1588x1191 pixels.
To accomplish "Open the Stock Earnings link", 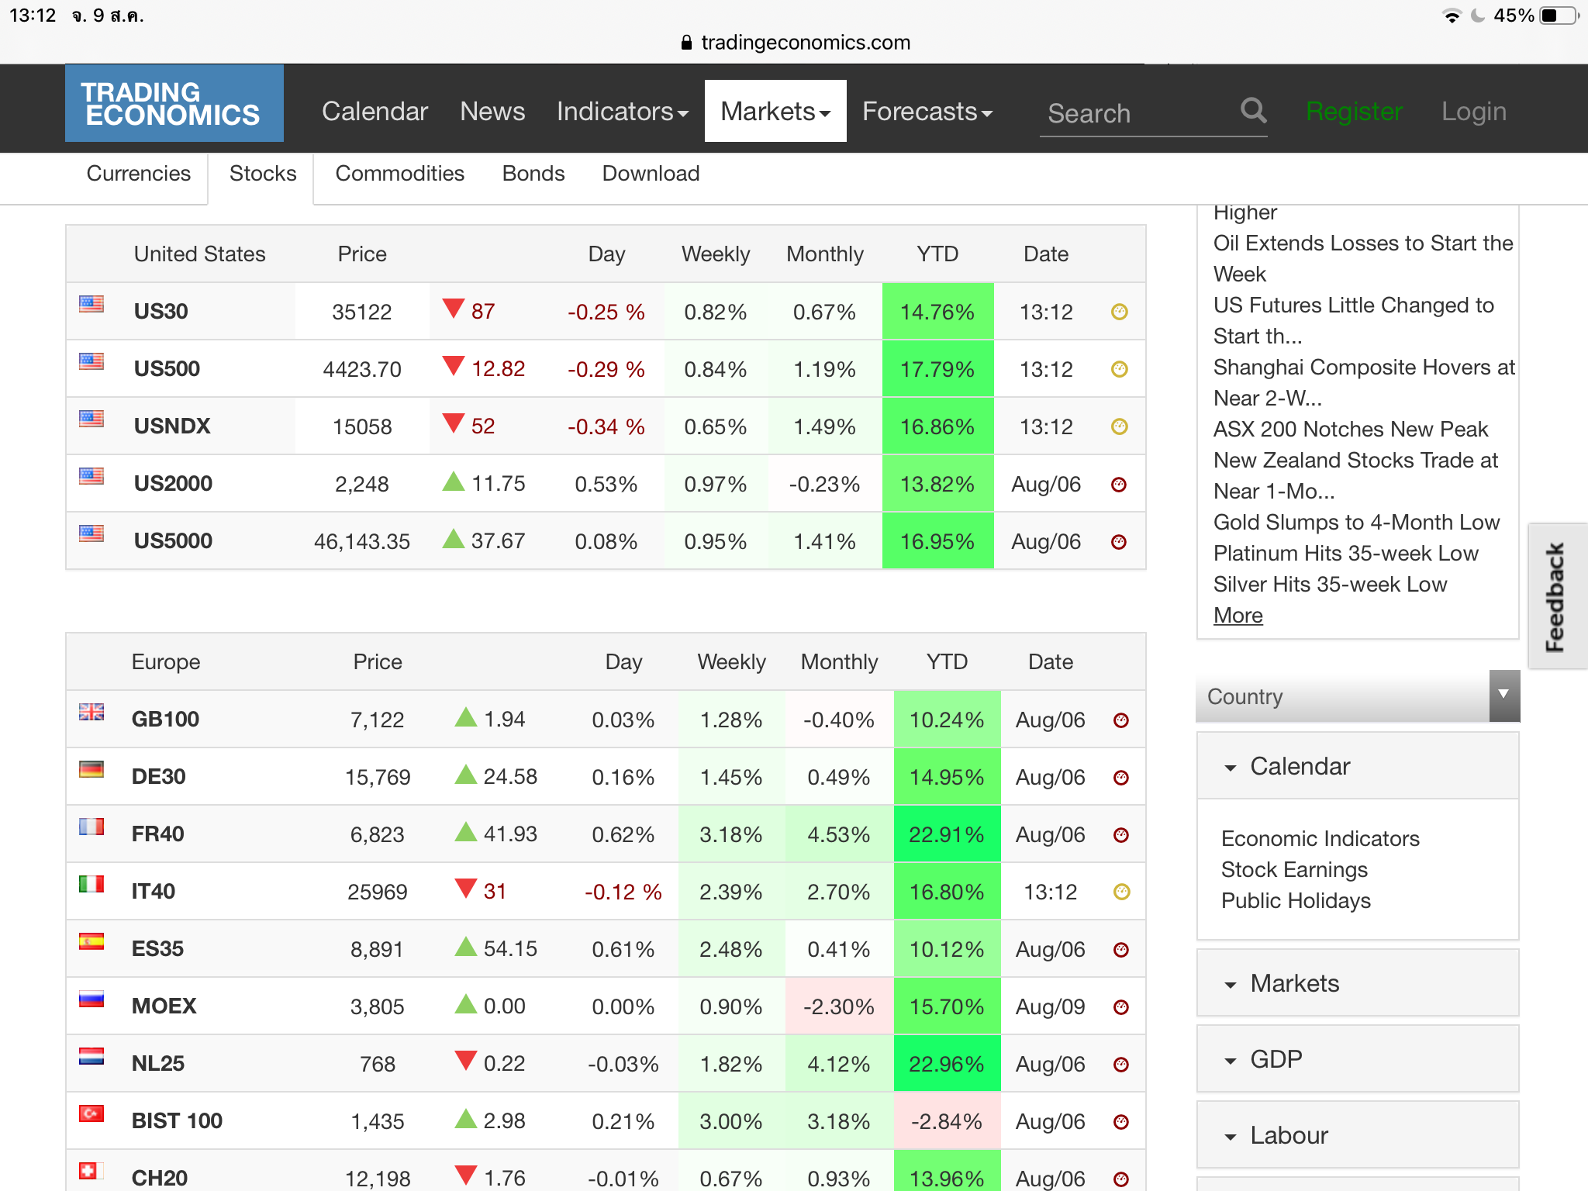I will pos(1294,870).
